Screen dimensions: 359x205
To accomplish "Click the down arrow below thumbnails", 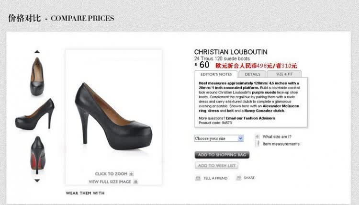I will [x=37, y=181].
